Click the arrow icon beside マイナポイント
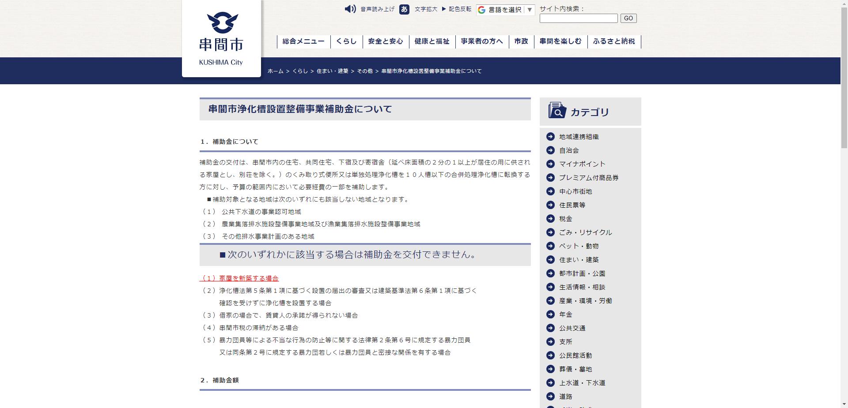This screenshot has height=408, width=848. pyautogui.click(x=550, y=164)
